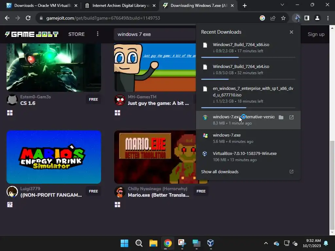Toggle the Chrome downloads toolbar icon
The image size is (335, 251).
tap(297, 18)
